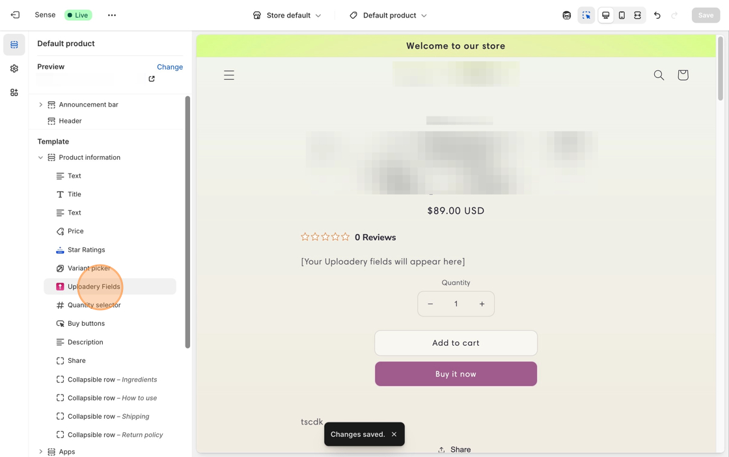Exit the theme editor via back icon
This screenshot has height=457, width=729.
pyautogui.click(x=15, y=15)
